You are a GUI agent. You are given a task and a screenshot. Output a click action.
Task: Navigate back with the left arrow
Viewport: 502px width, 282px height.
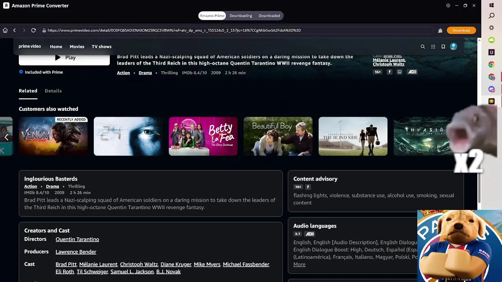(15, 30)
